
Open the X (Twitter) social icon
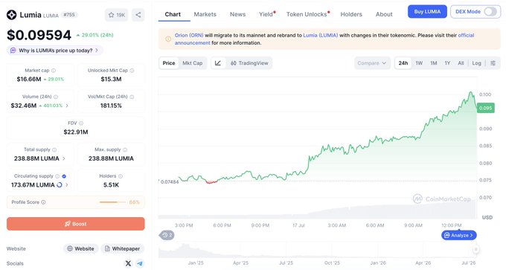tap(128, 263)
